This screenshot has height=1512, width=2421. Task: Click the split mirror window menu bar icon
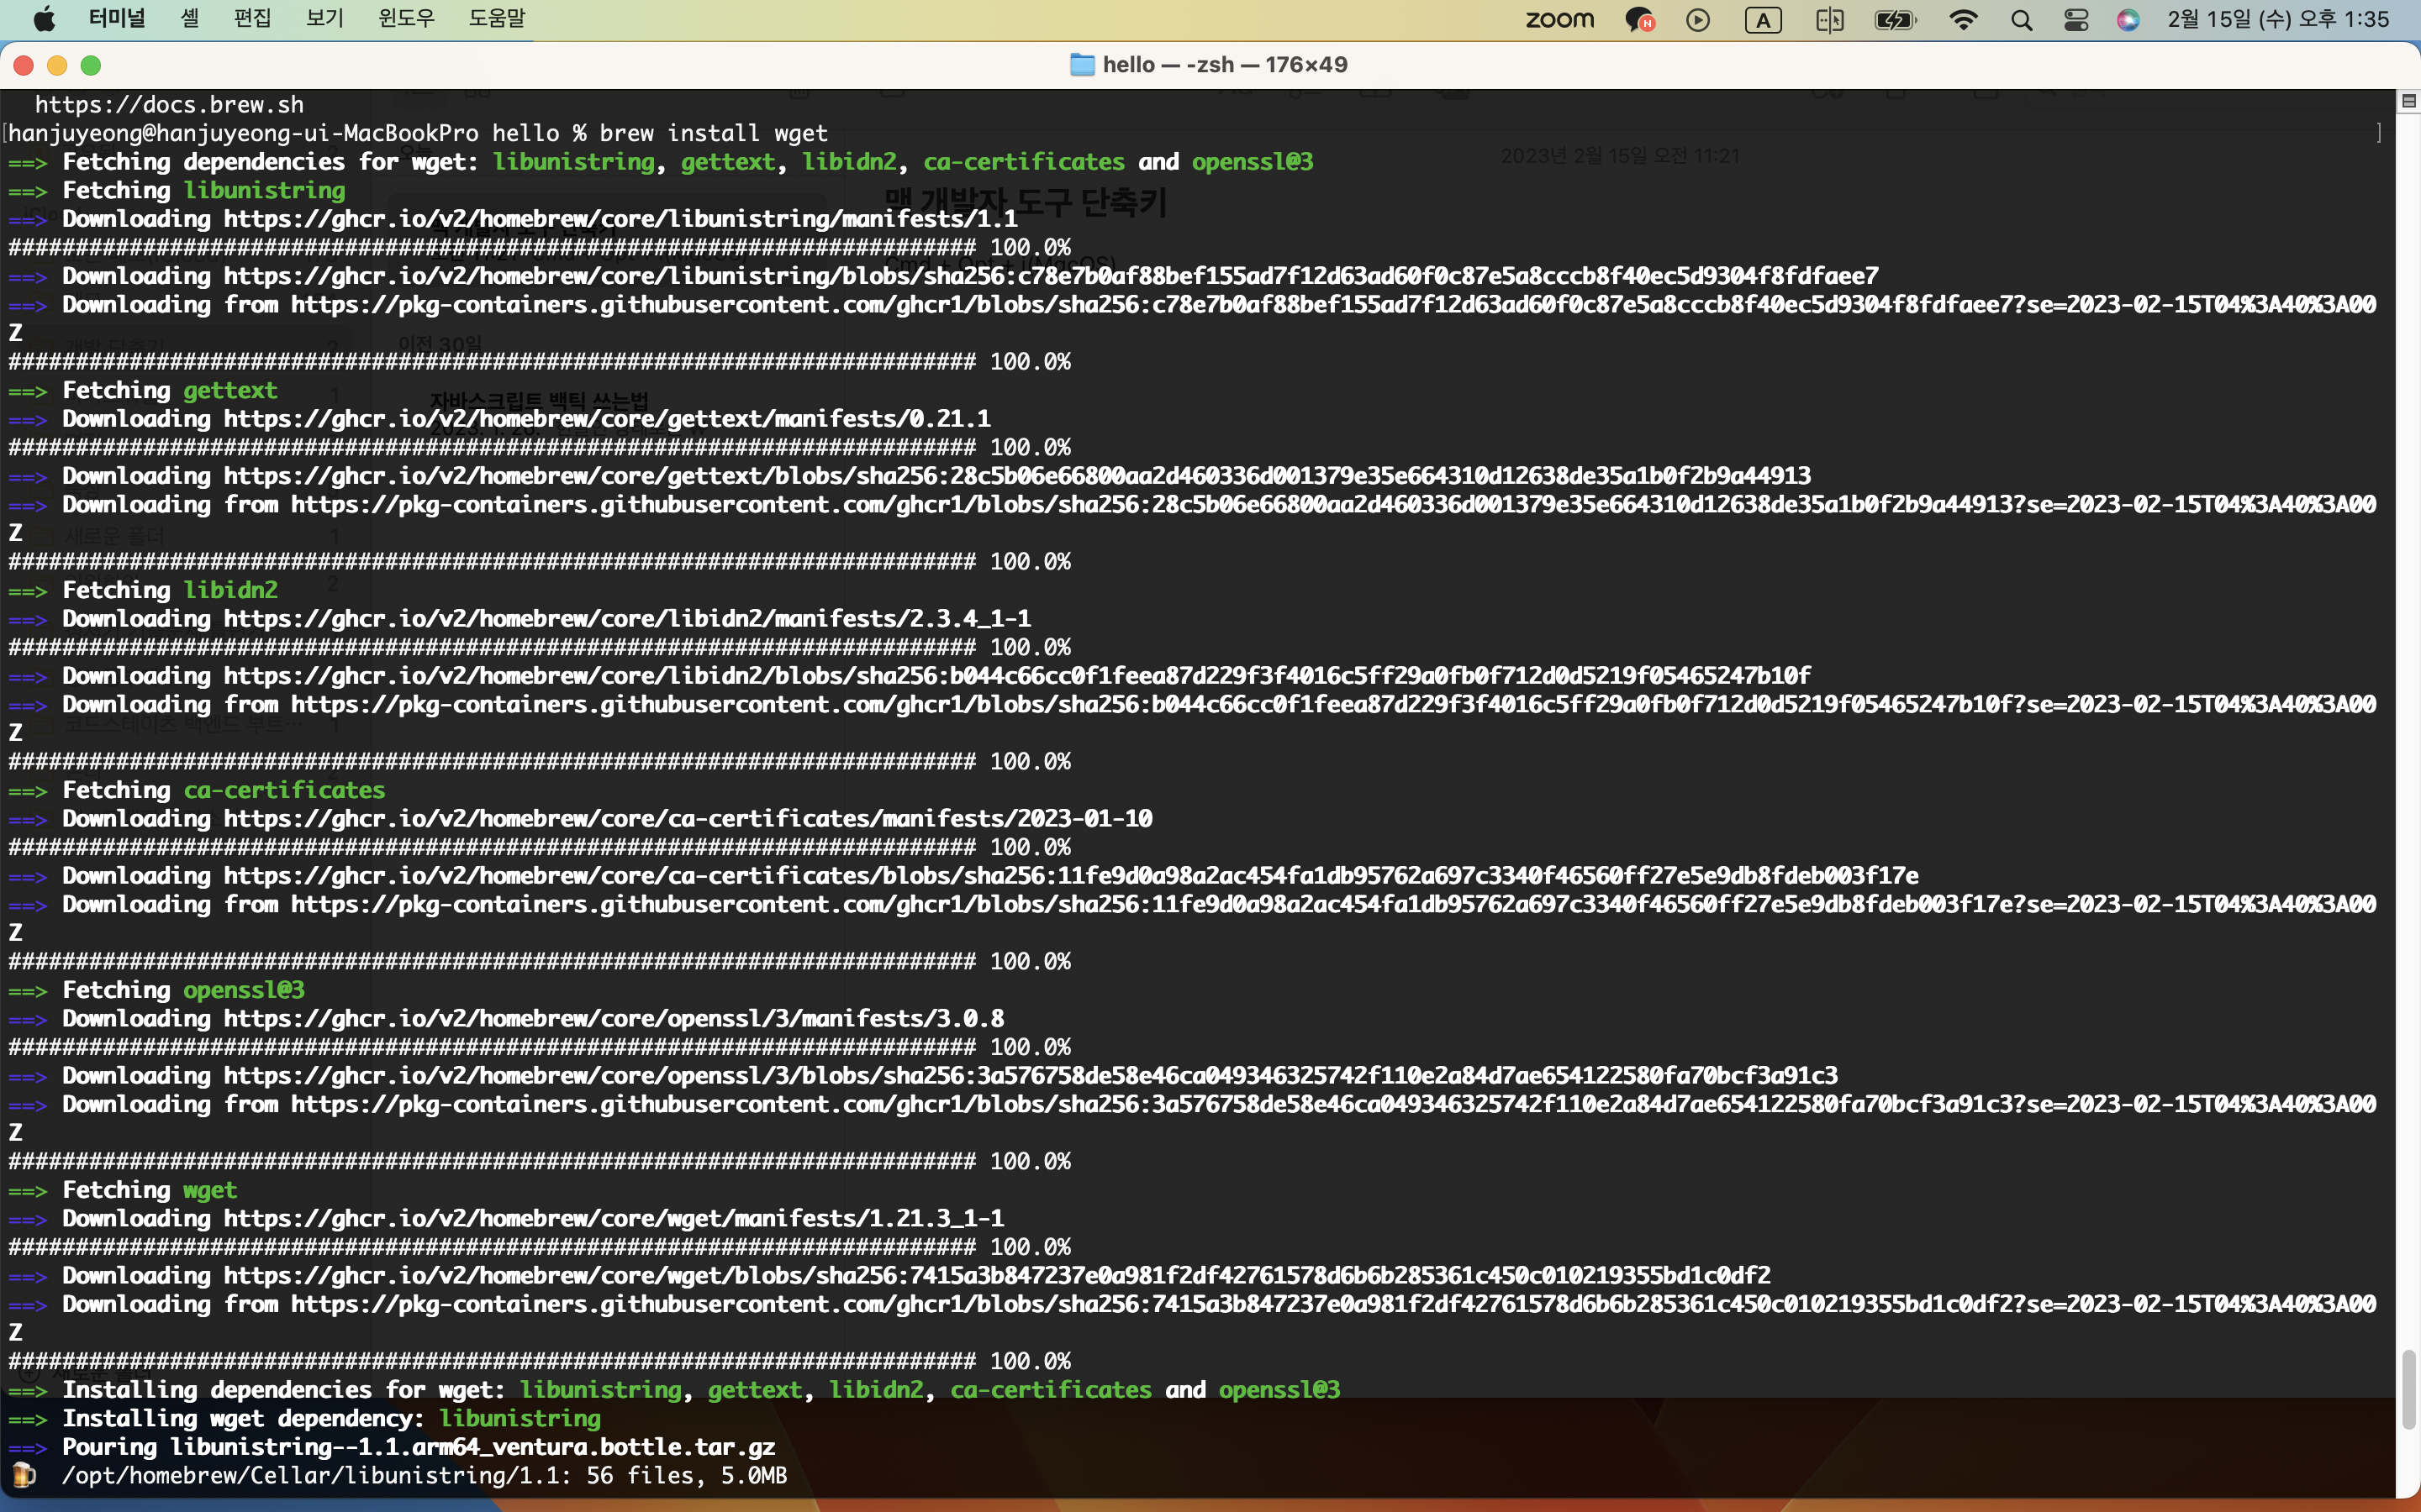click(x=1830, y=19)
